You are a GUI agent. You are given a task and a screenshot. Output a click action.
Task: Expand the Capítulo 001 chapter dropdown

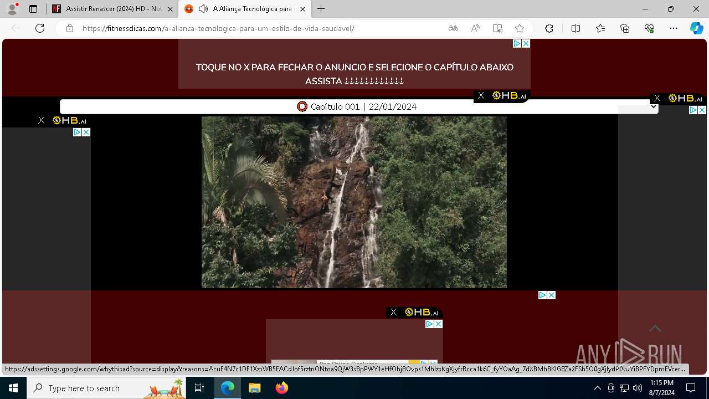[x=359, y=106]
